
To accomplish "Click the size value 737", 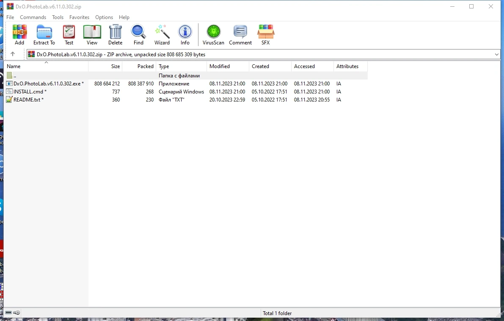I will [116, 92].
